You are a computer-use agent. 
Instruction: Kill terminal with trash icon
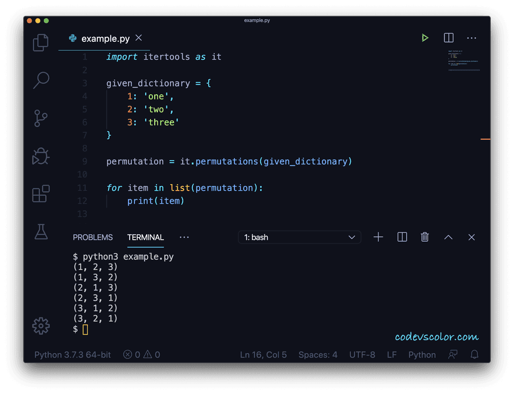click(425, 237)
